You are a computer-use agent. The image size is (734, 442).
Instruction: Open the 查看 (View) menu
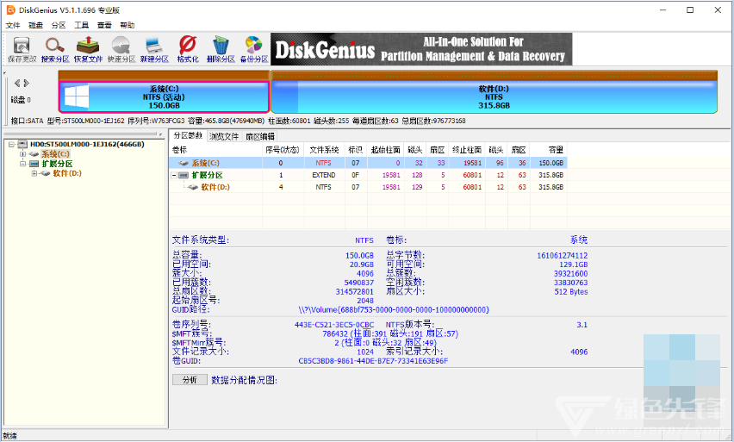tap(104, 25)
